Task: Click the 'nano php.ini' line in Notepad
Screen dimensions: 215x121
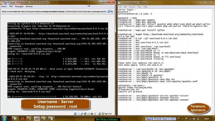Action: coord(146,79)
